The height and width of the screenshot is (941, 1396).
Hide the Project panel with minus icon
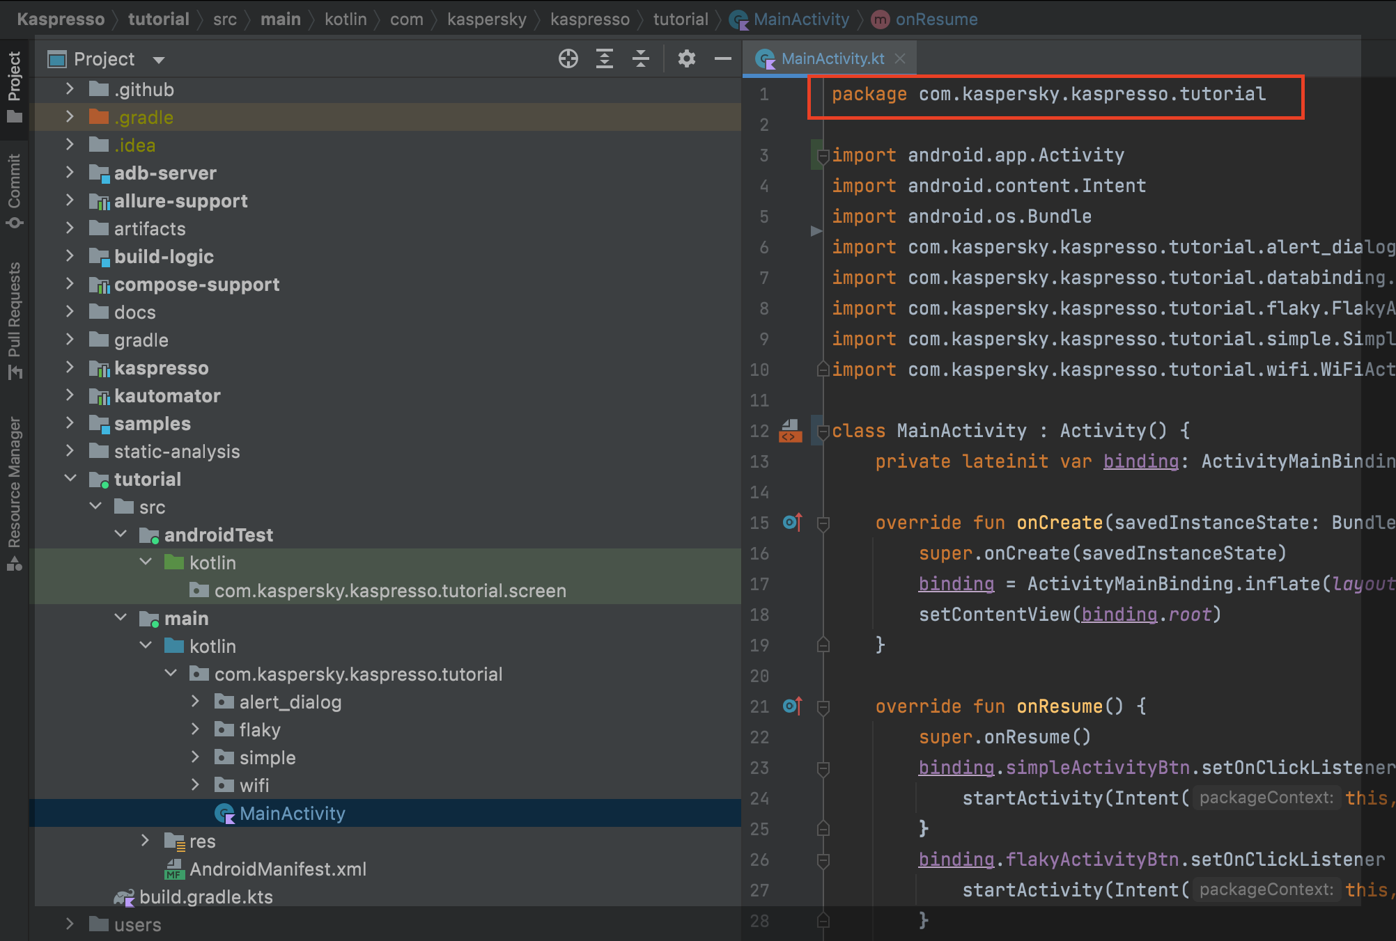point(723,59)
